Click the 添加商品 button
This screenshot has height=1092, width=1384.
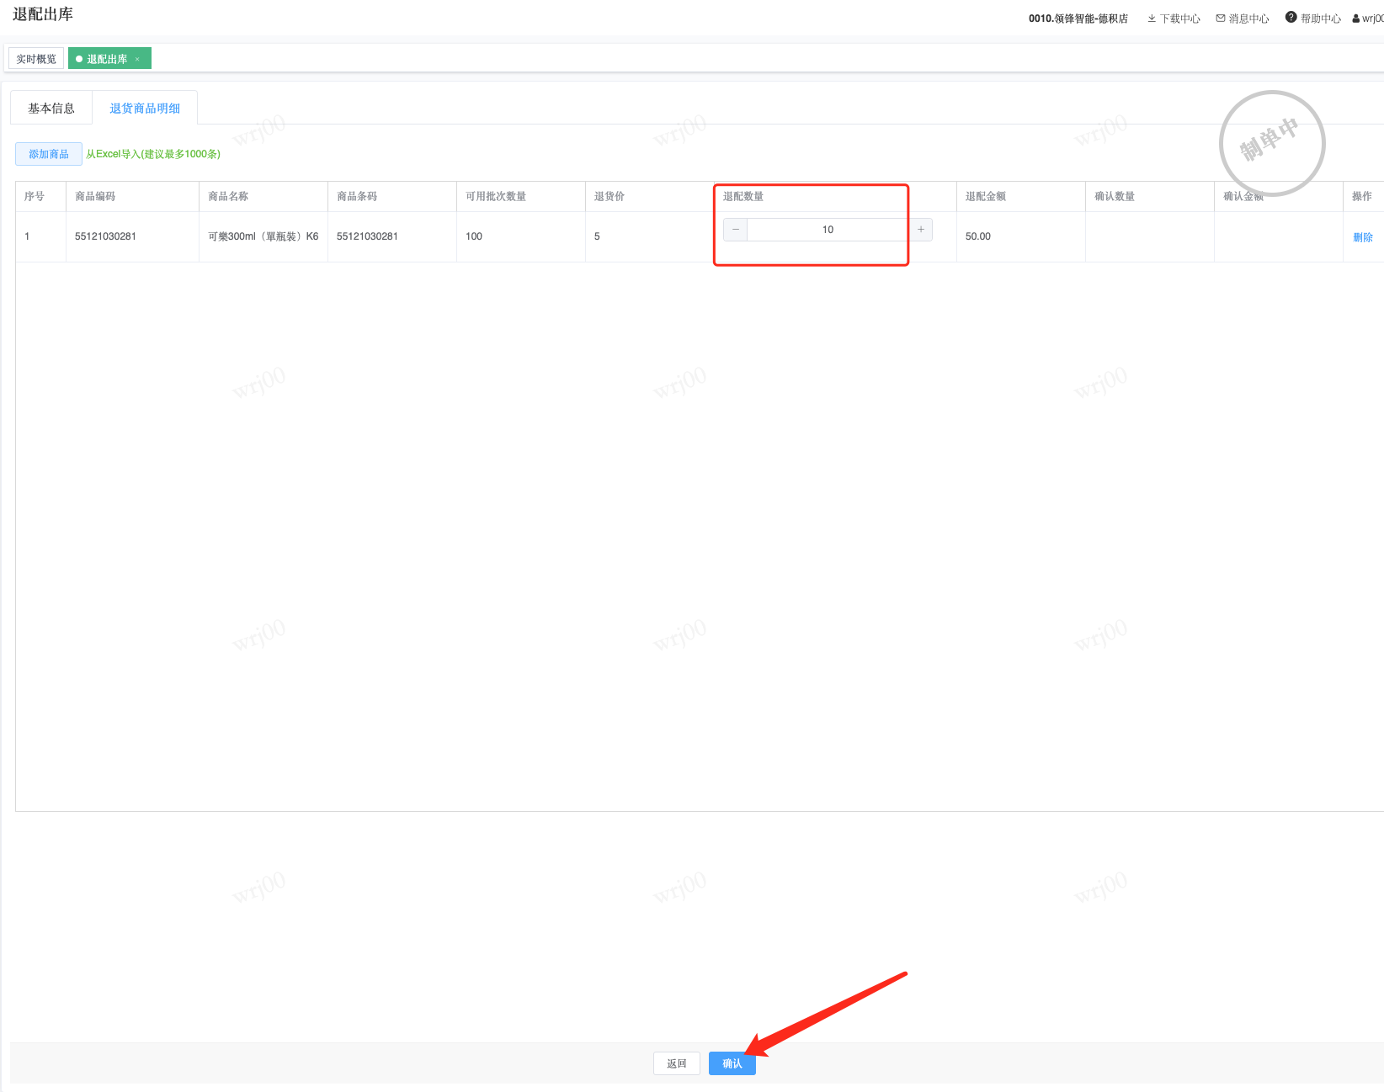click(49, 154)
